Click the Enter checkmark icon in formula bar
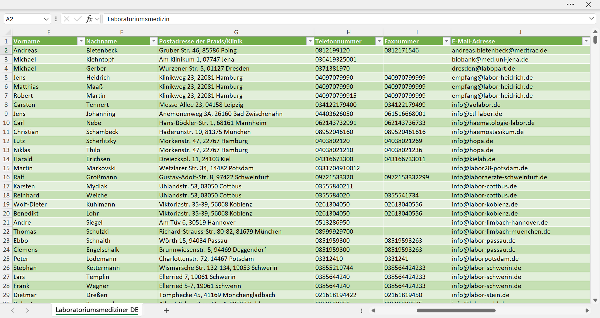The image size is (600, 318). 78,19
